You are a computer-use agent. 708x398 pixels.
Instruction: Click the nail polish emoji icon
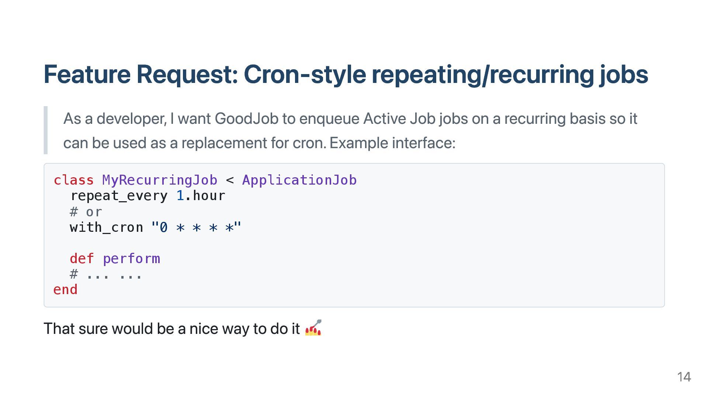point(313,328)
